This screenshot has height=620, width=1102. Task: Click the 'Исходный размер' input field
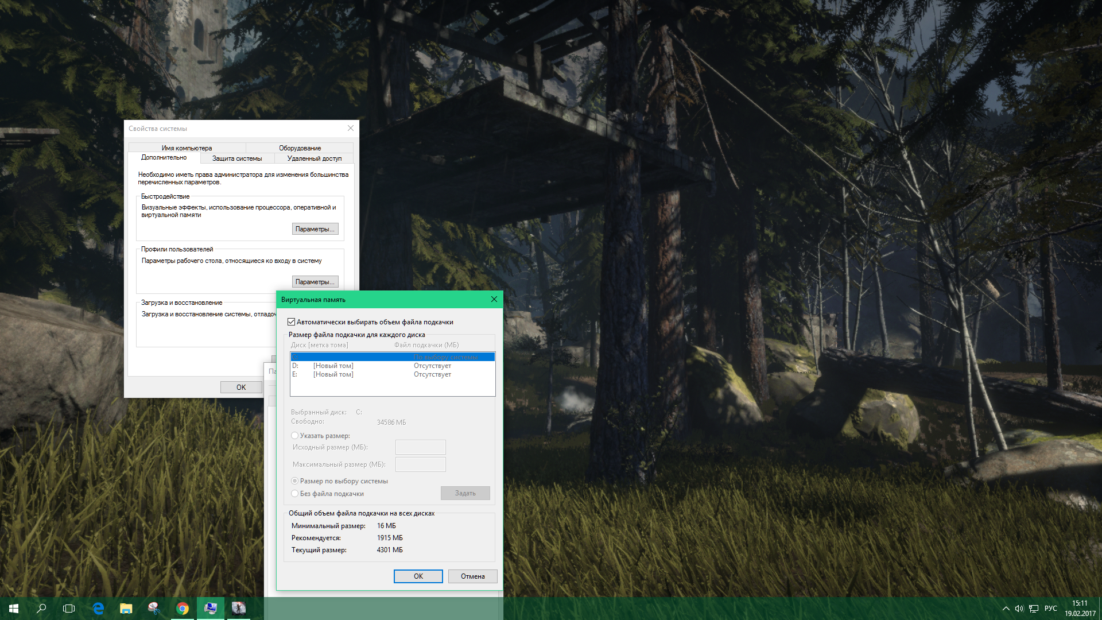pyautogui.click(x=420, y=447)
